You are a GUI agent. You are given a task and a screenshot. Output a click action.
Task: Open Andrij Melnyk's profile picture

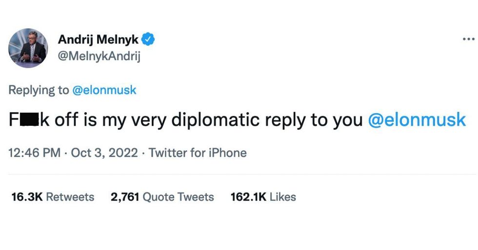click(28, 48)
